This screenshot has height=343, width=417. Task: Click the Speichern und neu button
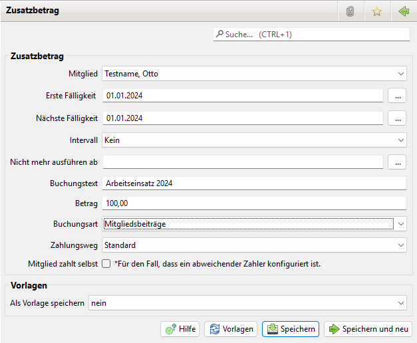[368, 329]
